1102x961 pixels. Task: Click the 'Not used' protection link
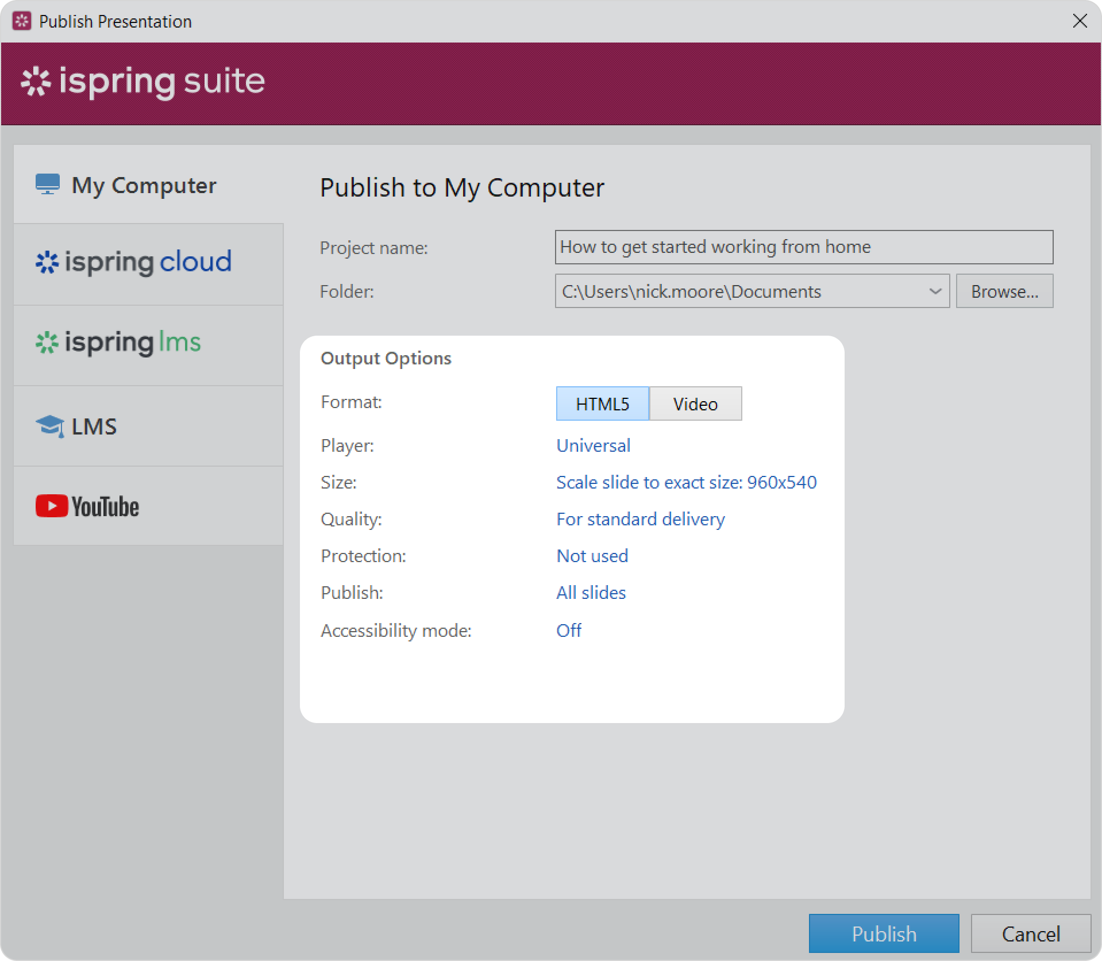[592, 556]
